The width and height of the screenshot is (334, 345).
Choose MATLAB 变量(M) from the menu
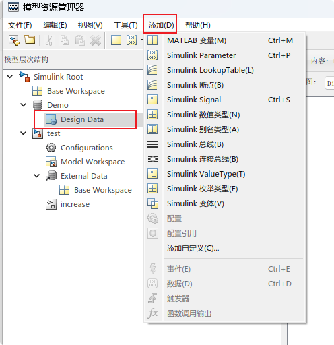pyautogui.click(x=224, y=40)
